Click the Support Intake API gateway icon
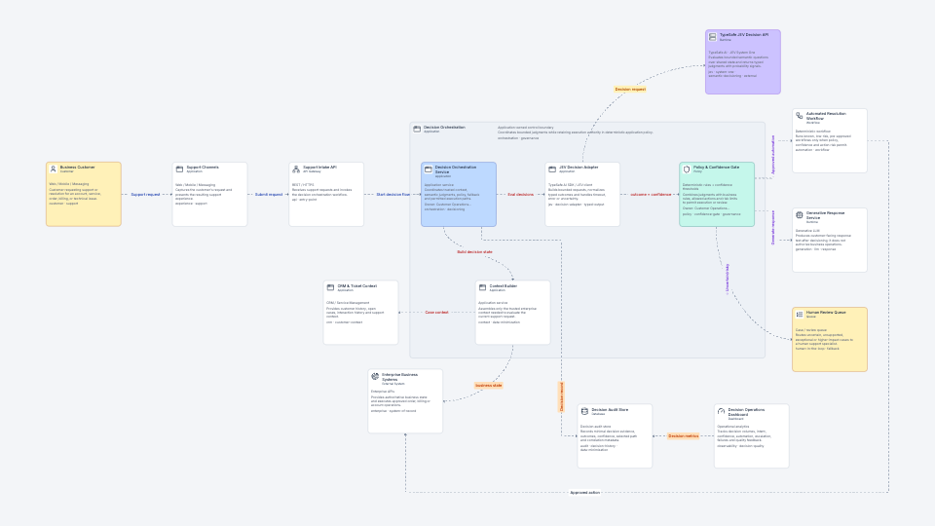 296,169
